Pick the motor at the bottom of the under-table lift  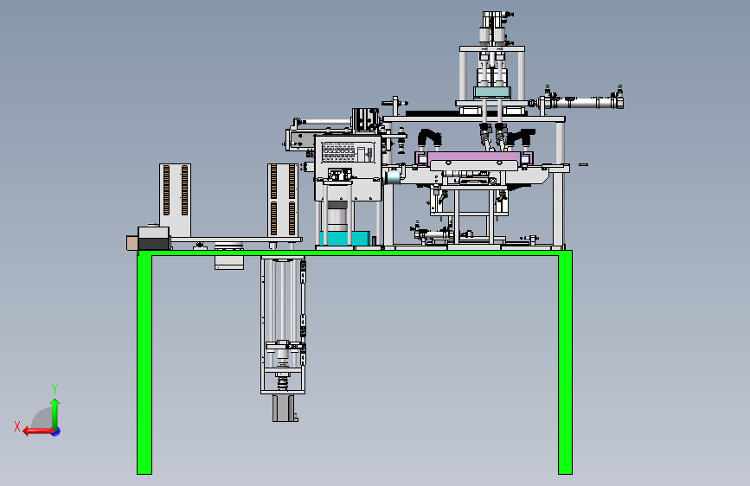click(284, 408)
